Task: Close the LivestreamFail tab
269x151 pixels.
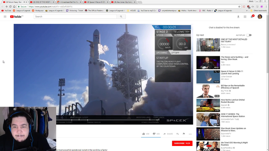Action: (x=80, y=2)
